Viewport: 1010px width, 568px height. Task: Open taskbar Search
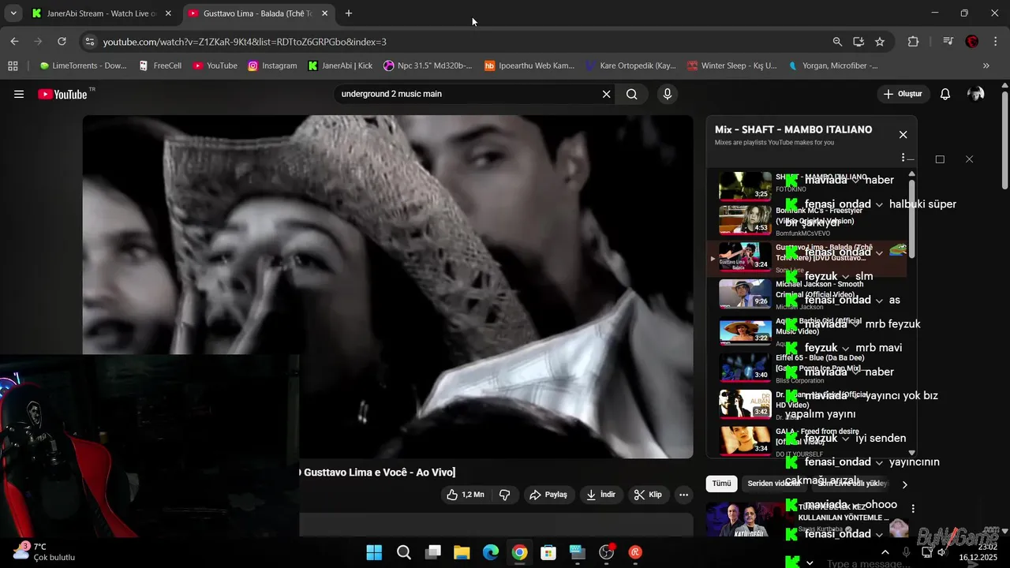403,552
